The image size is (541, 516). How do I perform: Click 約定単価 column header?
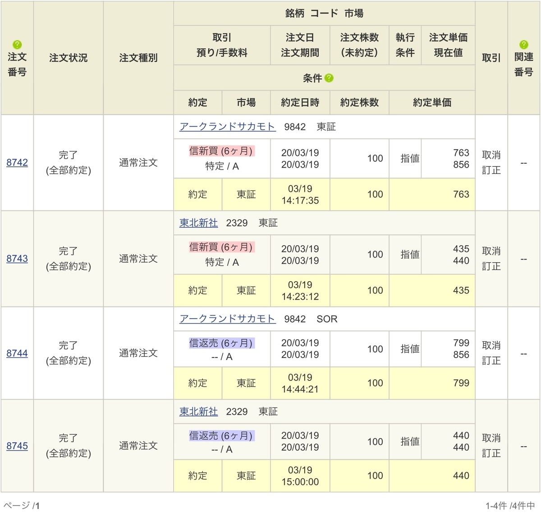point(432,103)
